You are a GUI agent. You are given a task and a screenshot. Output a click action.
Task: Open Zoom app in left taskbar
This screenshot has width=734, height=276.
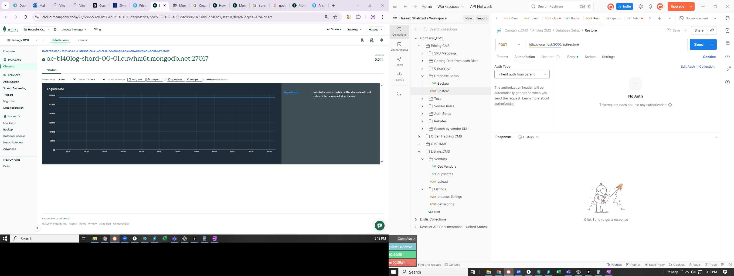124,239
